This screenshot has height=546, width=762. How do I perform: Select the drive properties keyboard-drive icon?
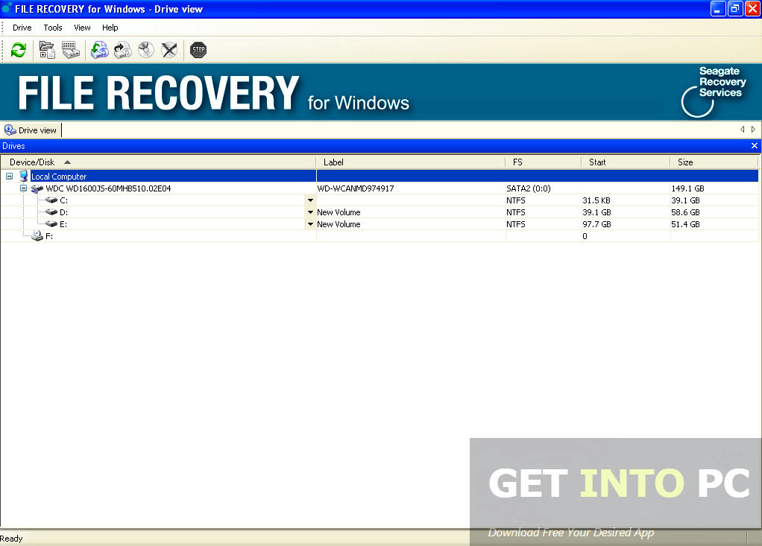pyautogui.click(x=71, y=50)
